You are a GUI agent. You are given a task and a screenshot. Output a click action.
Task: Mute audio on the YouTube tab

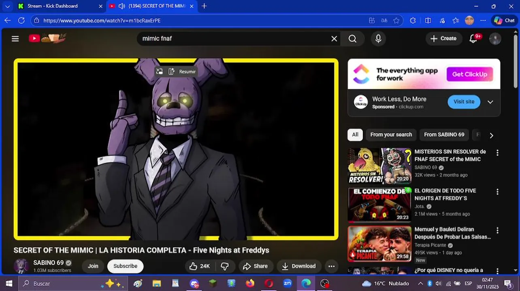point(121,6)
